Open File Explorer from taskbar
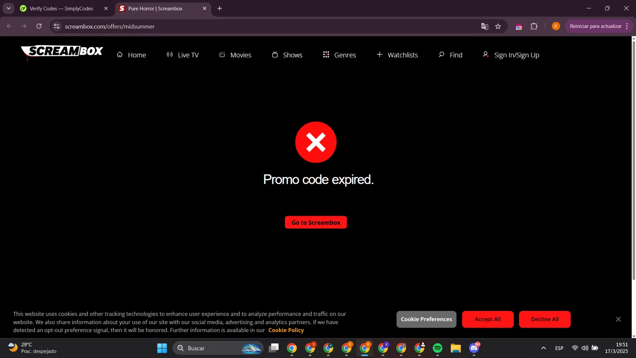This screenshot has height=358, width=636. point(456,348)
